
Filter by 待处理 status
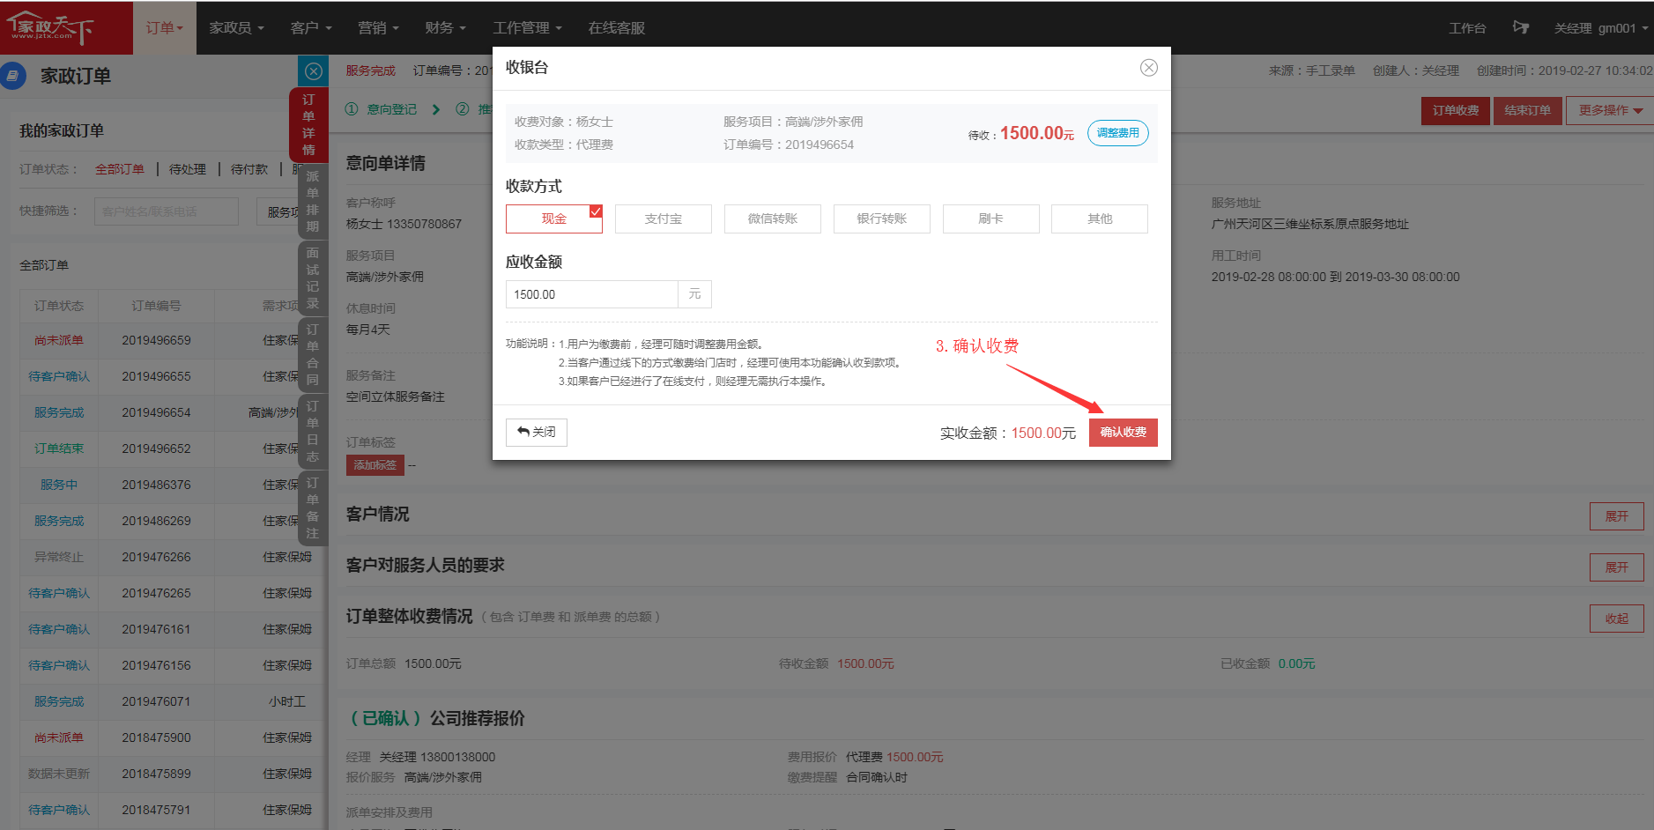click(x=187, y=169)
